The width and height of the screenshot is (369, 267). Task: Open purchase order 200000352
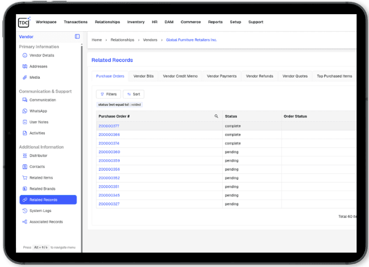tap(109, 178)
